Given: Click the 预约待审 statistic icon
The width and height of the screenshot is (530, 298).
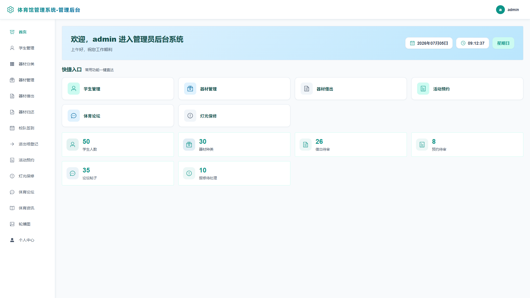Looking at the screenshot, I should tap(422, 145).
